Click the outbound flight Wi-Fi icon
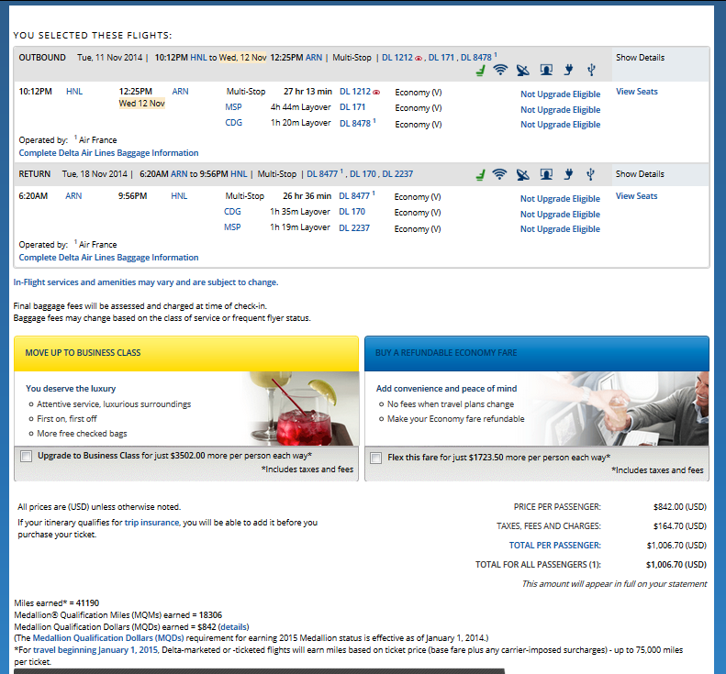 click(x=500, y=70)
